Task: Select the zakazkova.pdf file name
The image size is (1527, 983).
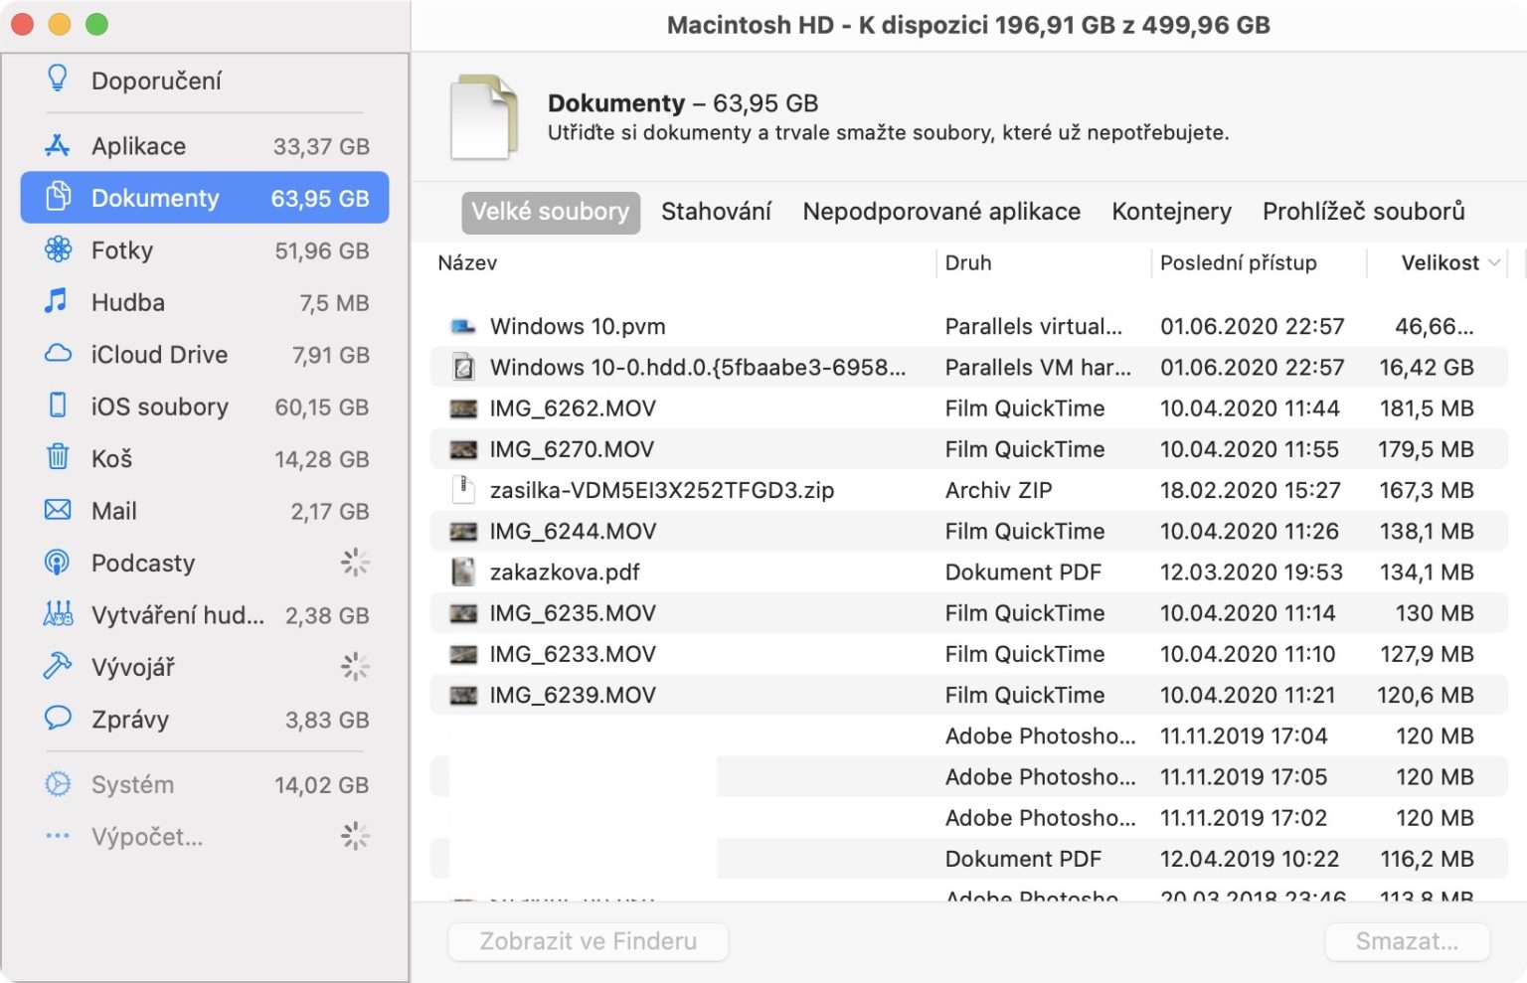Action: [565, 573]
